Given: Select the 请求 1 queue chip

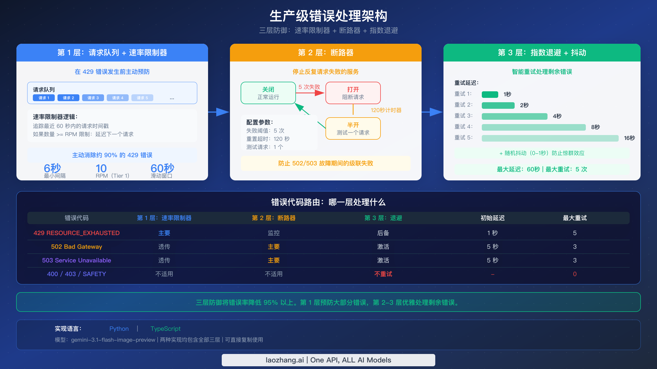Looking at the screenshot, I should pos(43,98).
